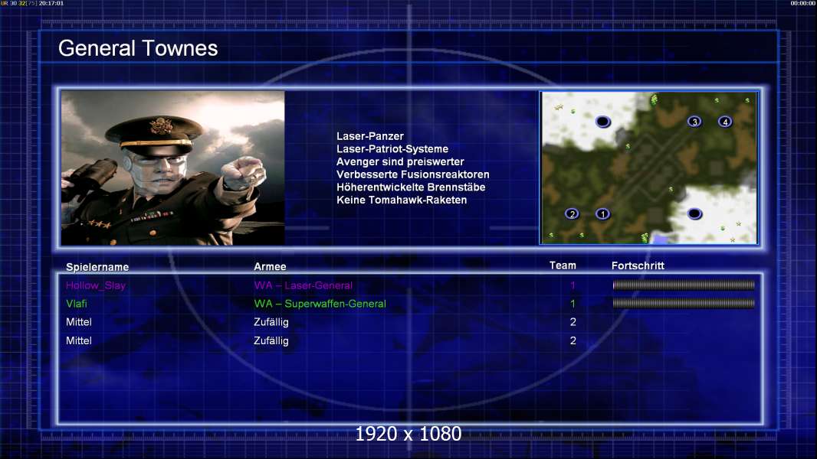
Task: Click 'Höherentwickelte Brennstäbe' text
Action: pyautogui.click(x=411, y=187)
